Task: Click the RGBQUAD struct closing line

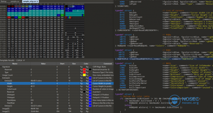Action: [152, 46]
